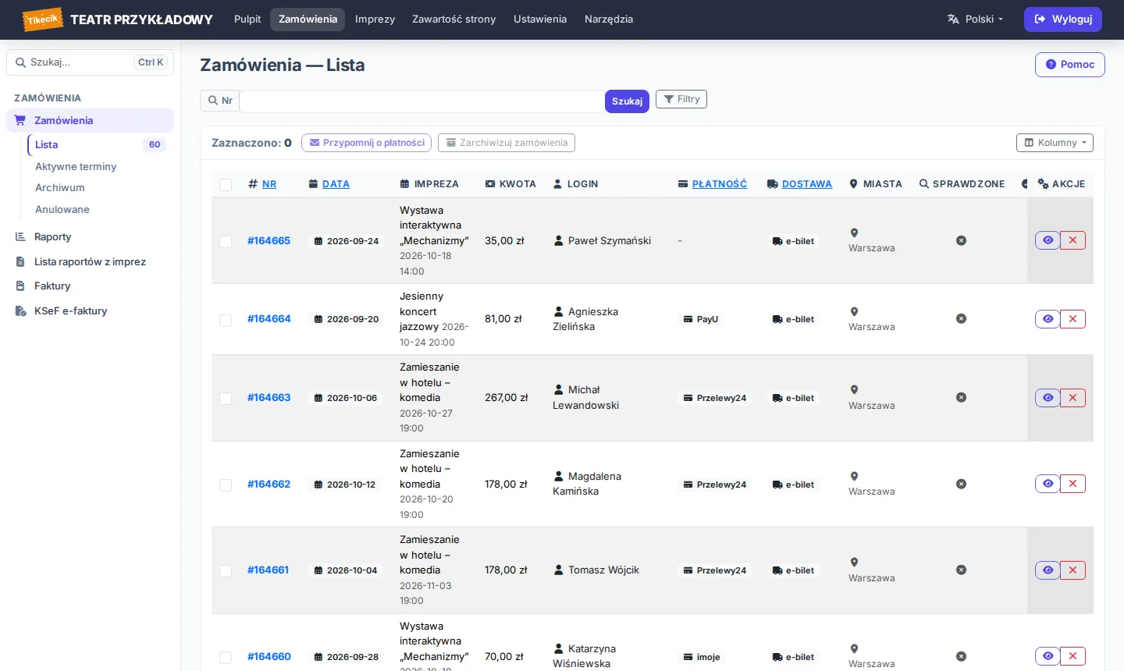Cancel order #164664 with red X
This screenshot has width=1124, height=671.
(x=1072, y=318)
